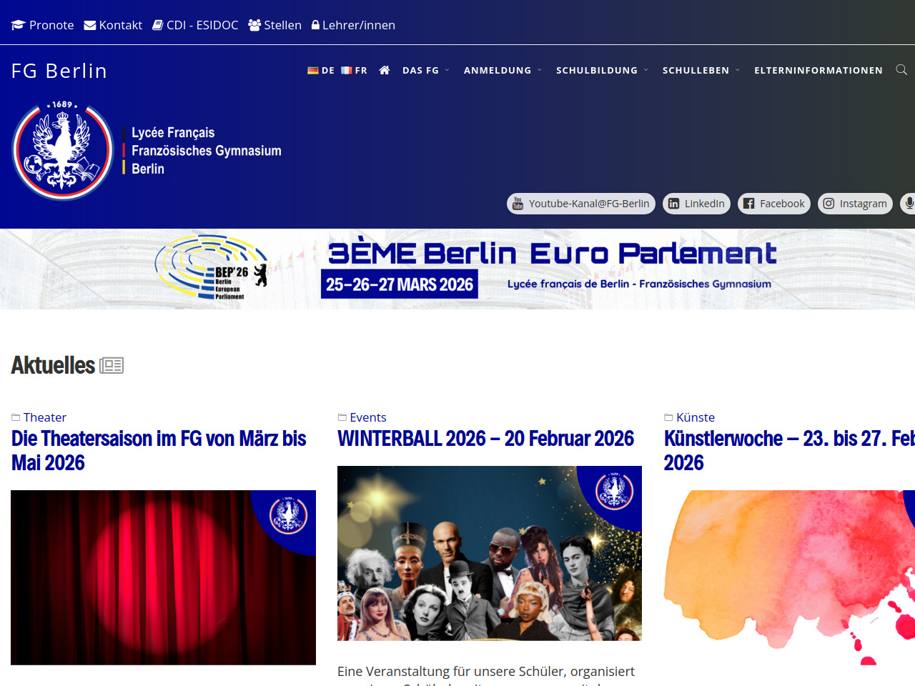The height and width of the screenshot is (686, 915).
Task: Click the Pronote graduation cap link
Action: click(x=43, y=25)
